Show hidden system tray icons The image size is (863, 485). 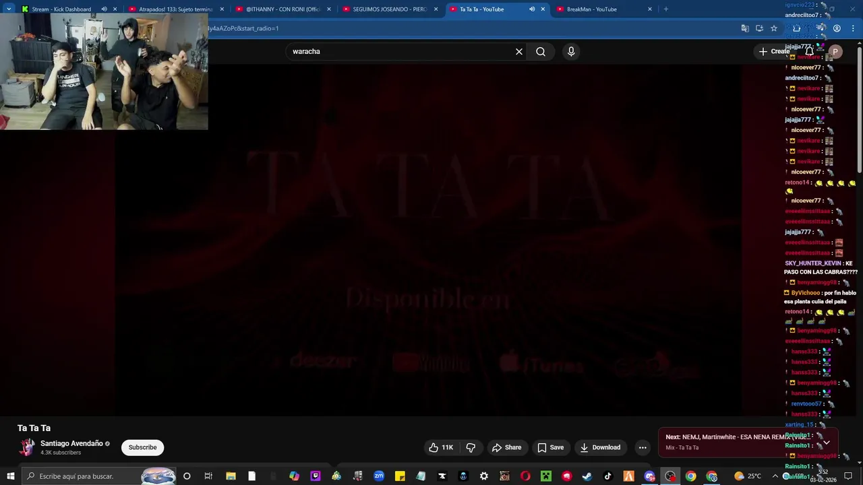point(775,476)
